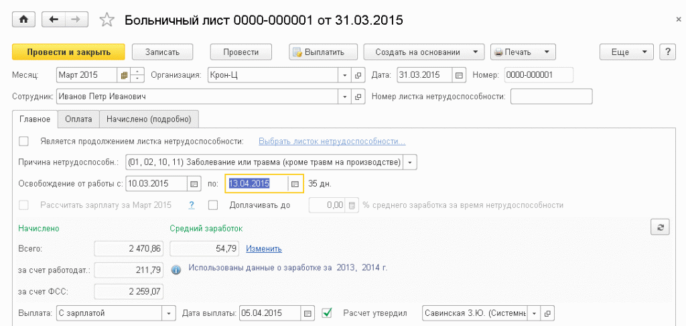
Task: Refresh the calculation with the recalc icon
Action: click(x=661, y=227)
